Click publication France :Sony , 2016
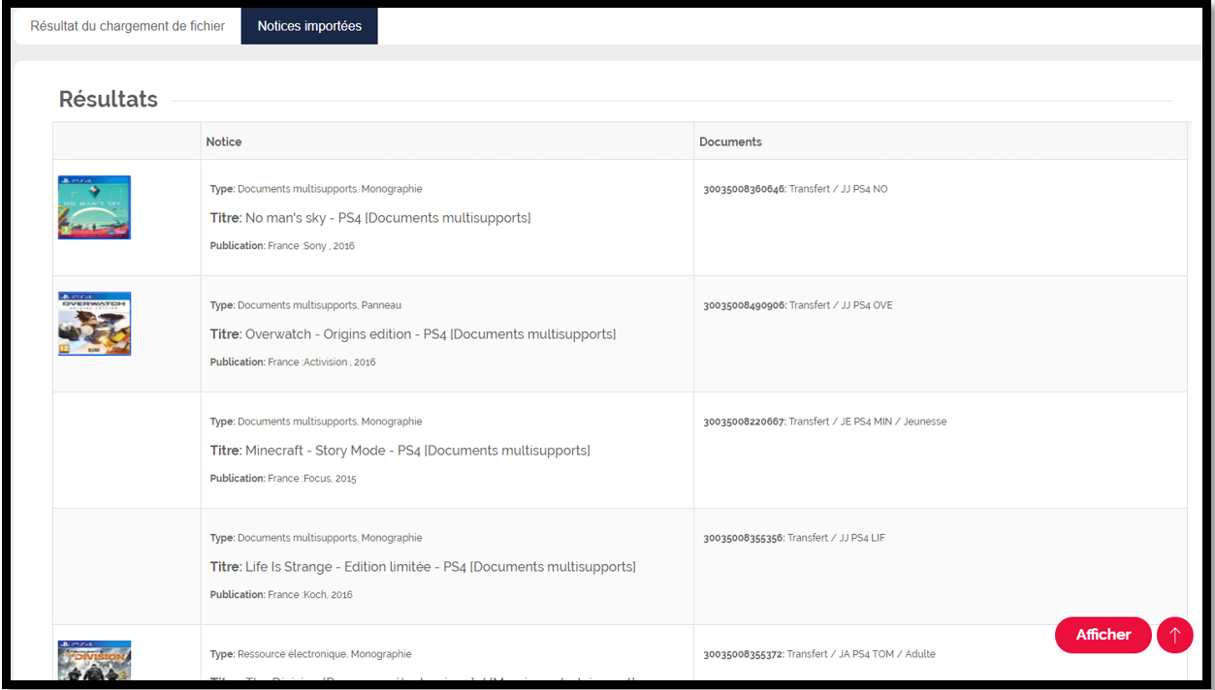The height and width of the screenshot is (690, 1215). coord(282,246)
